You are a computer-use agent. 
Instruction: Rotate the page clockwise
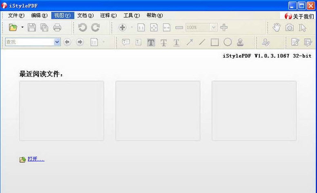tap(95, 27)
